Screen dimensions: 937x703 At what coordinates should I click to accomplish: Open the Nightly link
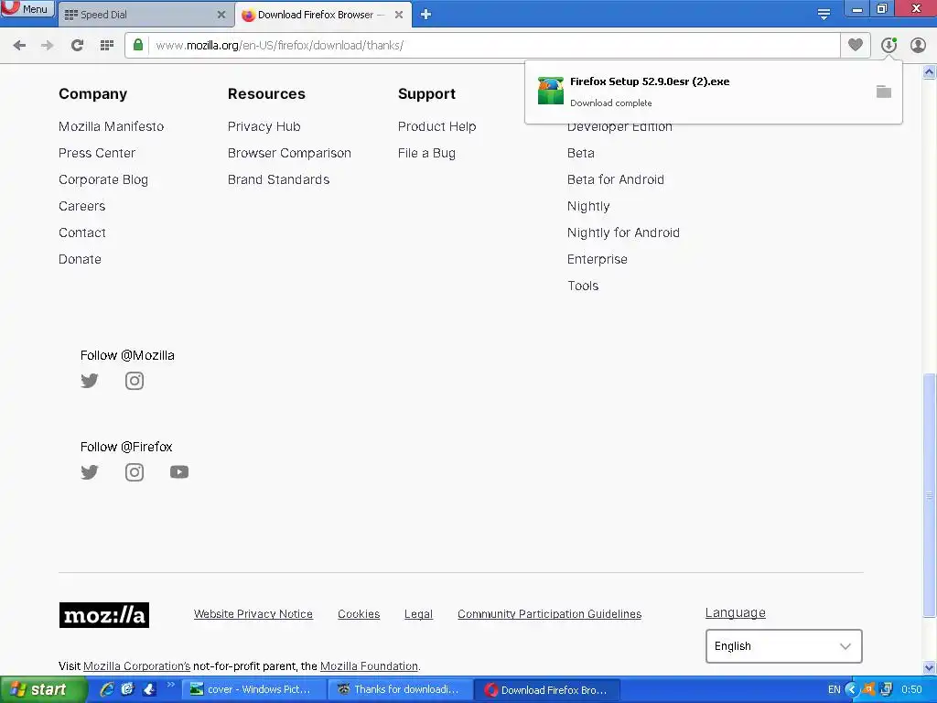[588, 206]
